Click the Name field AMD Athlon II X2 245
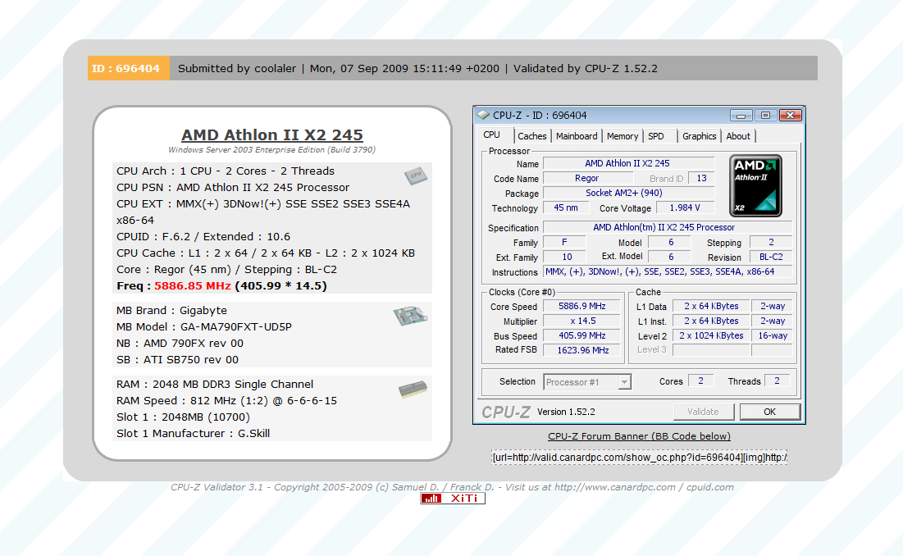This screenshot has height=556, width=903. (x=628, y=163)
